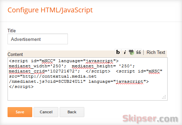Click inside the Content code textarea
Viewport: 182px width, 125px height.
87,79
